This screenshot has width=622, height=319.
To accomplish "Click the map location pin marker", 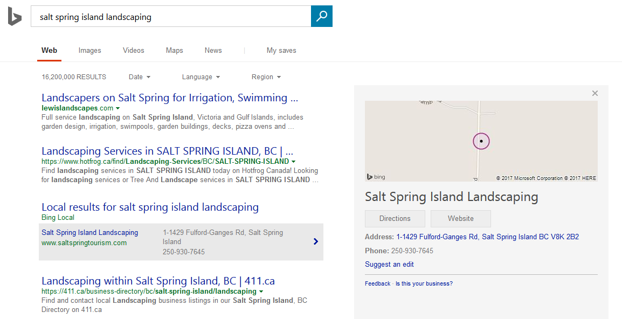I will click(481, 141).
